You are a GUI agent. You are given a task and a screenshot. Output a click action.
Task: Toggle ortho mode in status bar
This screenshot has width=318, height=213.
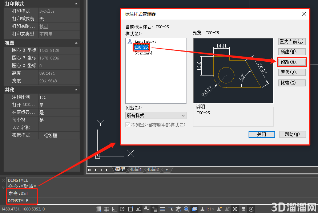coord(114,209)
